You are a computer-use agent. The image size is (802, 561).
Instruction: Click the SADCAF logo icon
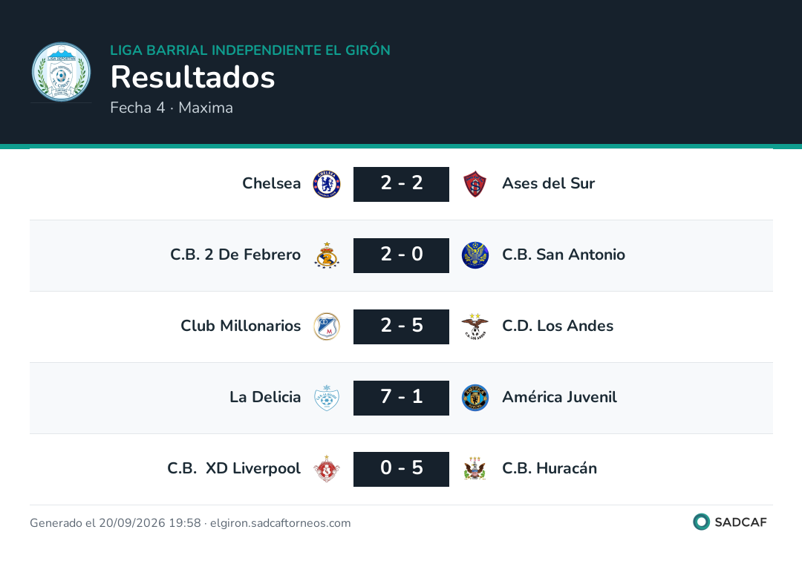[x=701, y=522]
